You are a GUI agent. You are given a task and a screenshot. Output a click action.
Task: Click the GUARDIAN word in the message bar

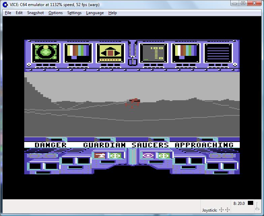[x=104, y=145]
